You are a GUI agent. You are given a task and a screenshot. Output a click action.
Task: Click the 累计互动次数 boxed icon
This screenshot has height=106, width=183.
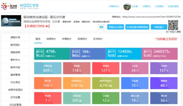point(112,54)
